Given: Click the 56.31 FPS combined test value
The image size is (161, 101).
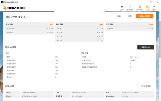Looking at the screenshot, I should [x=150, y=29].
